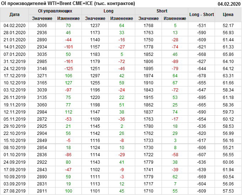Click the green 127 change cell
The image size is (242, 195).
pos(68,83)
